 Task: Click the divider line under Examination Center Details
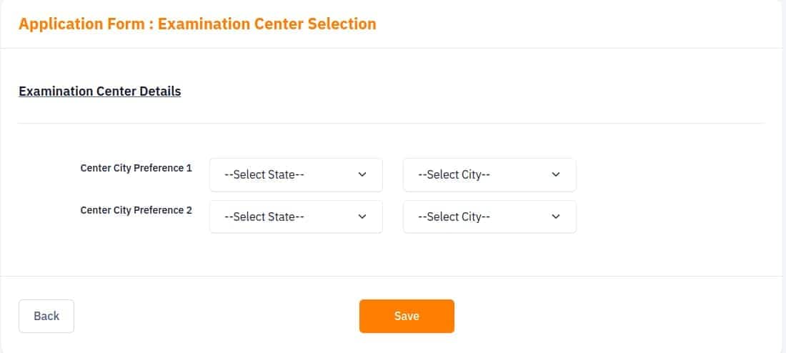[391, 124]
